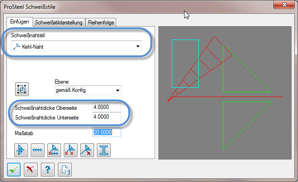Select the Einfügen tab
The image size is (298, 182).
pyautogui.click(x=20, y=22)
